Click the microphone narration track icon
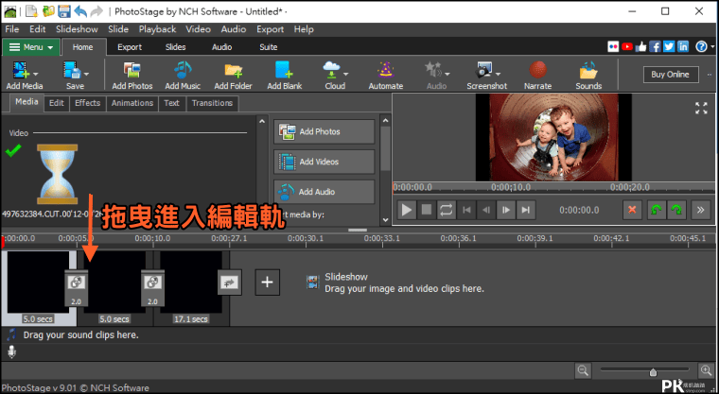The width and height of the screenshot is (719, 394). (11, 351)
